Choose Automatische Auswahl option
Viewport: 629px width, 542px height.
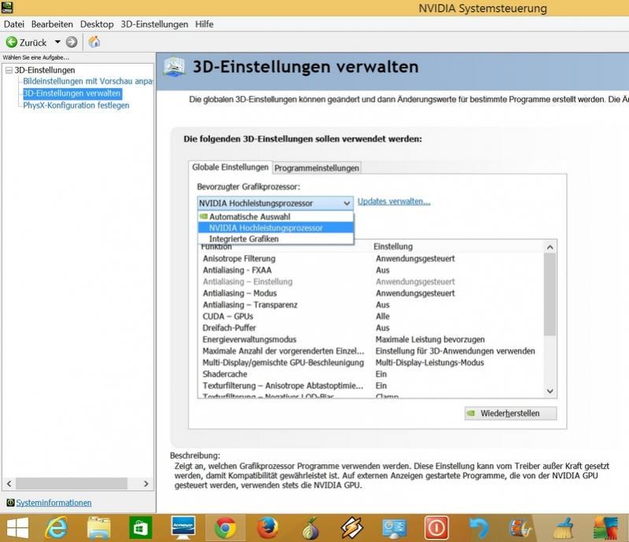click(276, 216)
